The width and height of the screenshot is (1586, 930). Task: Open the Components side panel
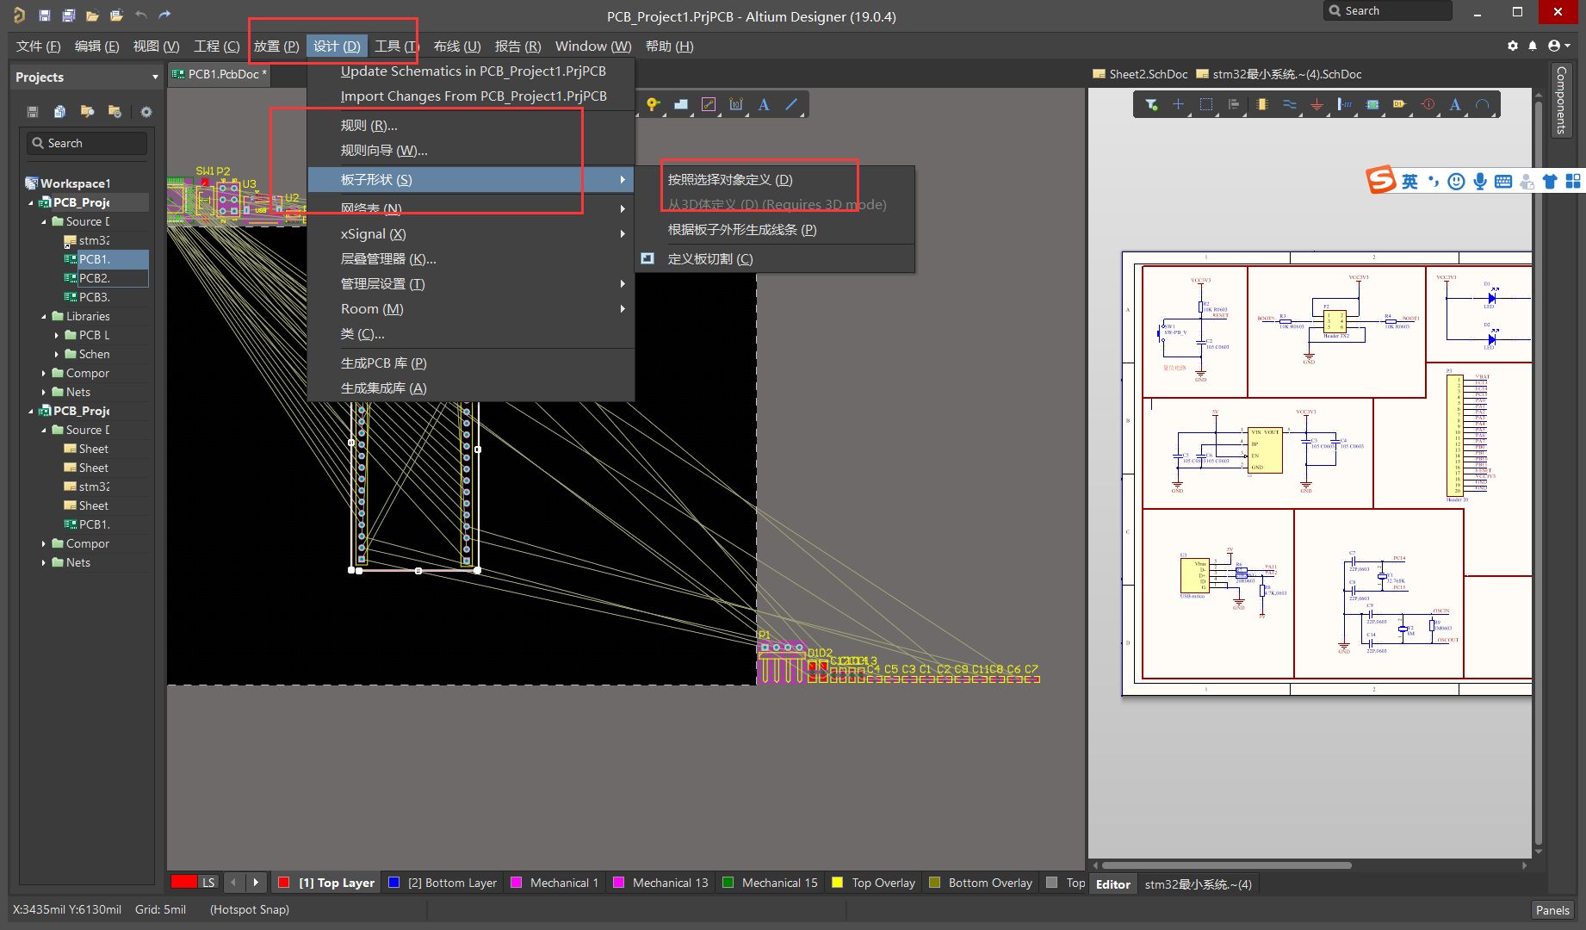1560,101
